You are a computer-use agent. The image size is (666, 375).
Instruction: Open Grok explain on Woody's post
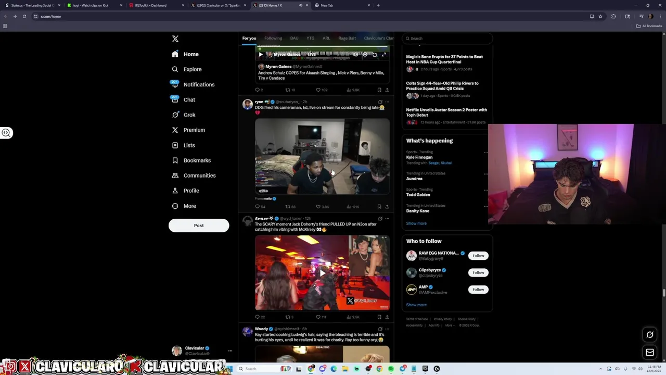click(x=380, y=329)
